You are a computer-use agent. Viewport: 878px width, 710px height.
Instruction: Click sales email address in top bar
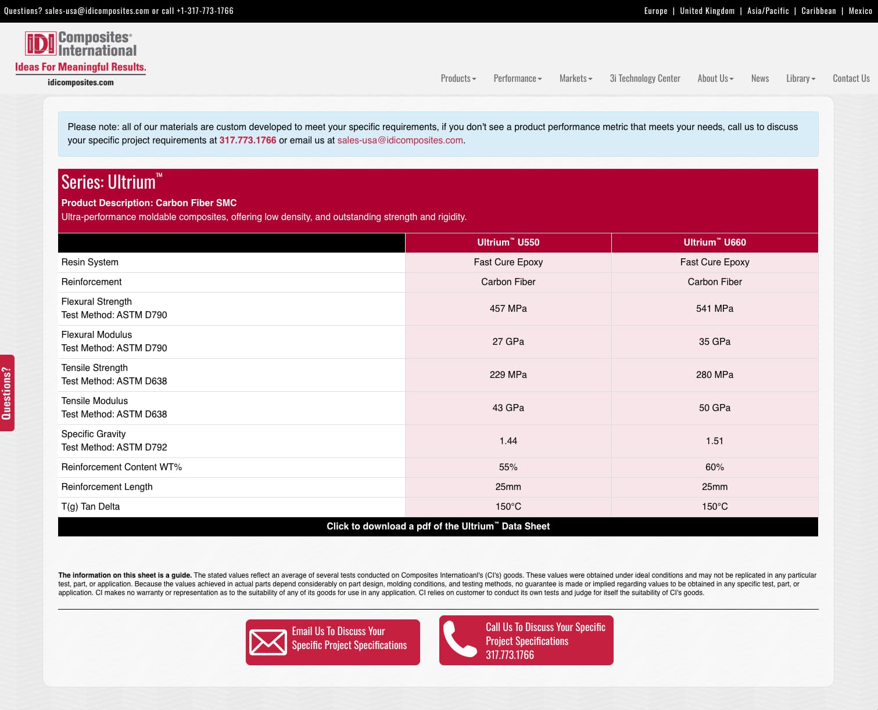click(x=97, y=11)
